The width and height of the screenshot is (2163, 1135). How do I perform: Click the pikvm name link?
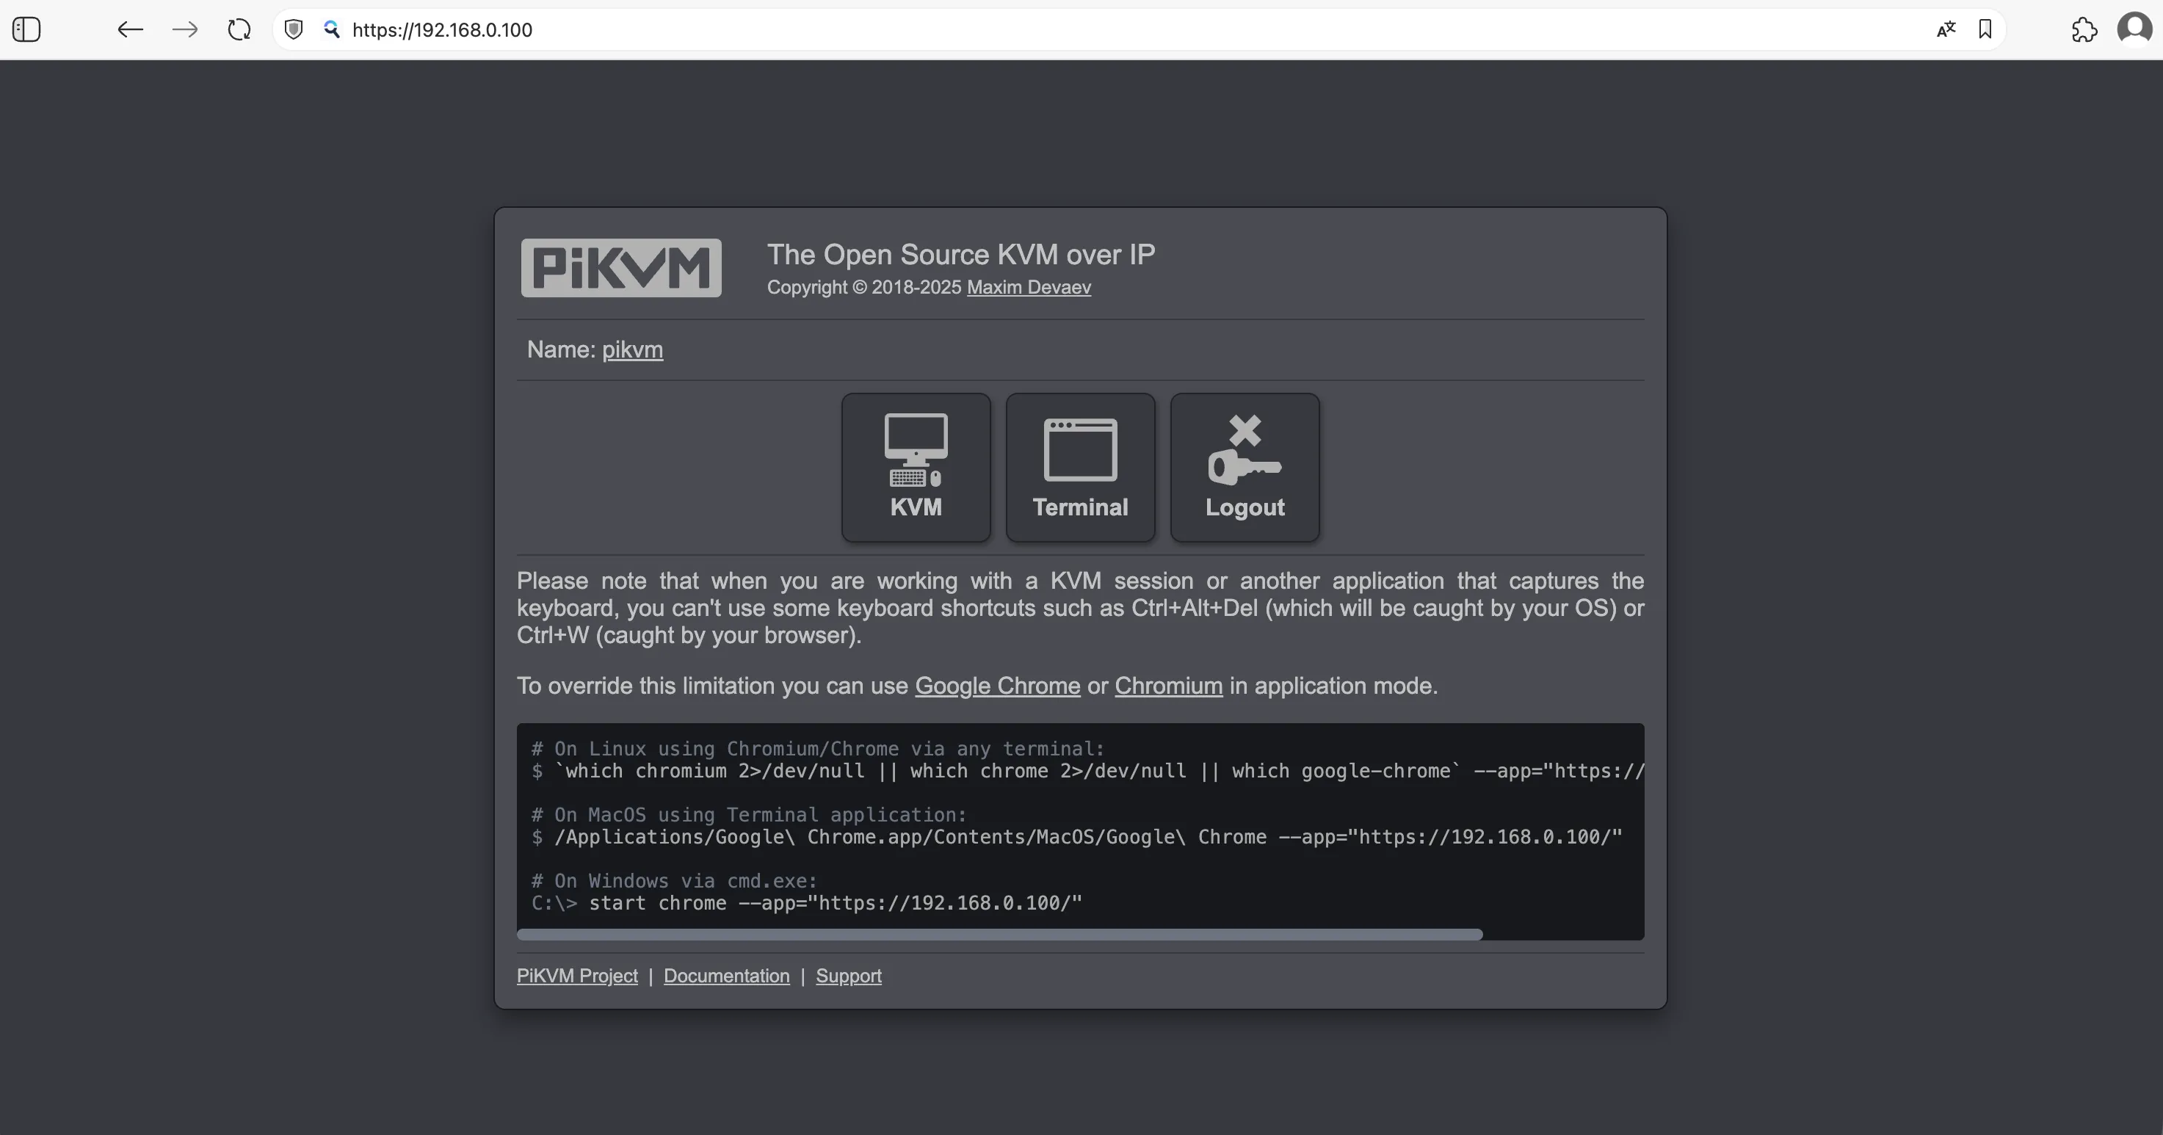click(632, 350)
